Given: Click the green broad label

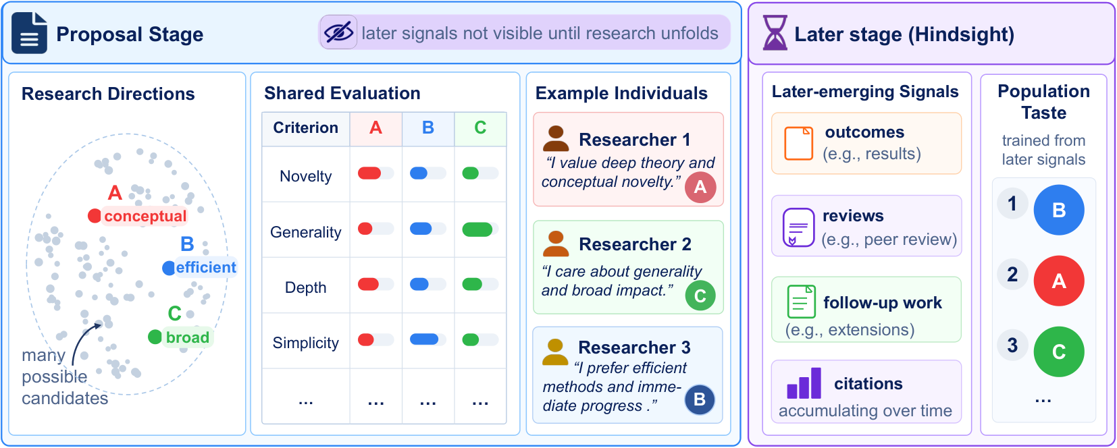Looking at the screenshot, I should click(x=187, y=337).
